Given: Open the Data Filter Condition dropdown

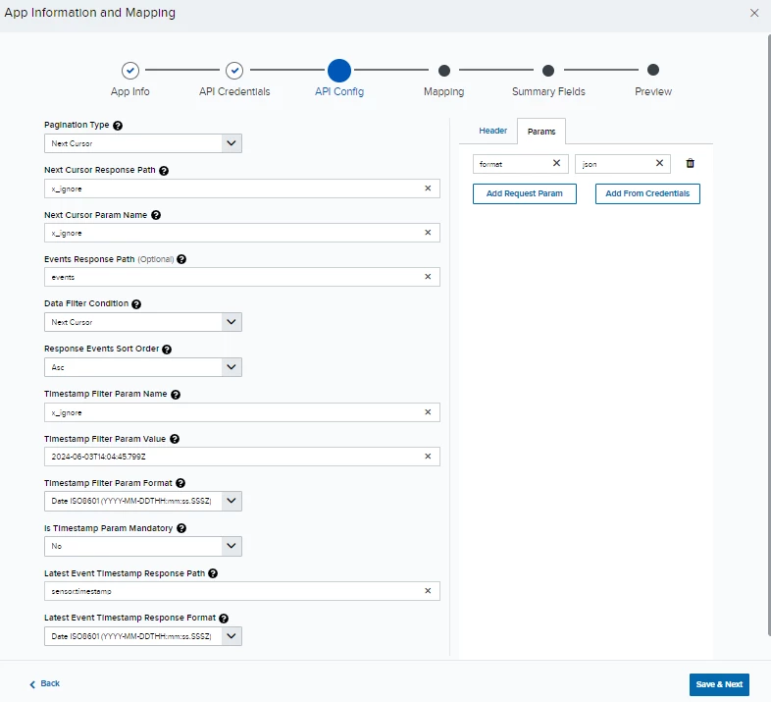Looking at the screenshot, I should 143,322.
